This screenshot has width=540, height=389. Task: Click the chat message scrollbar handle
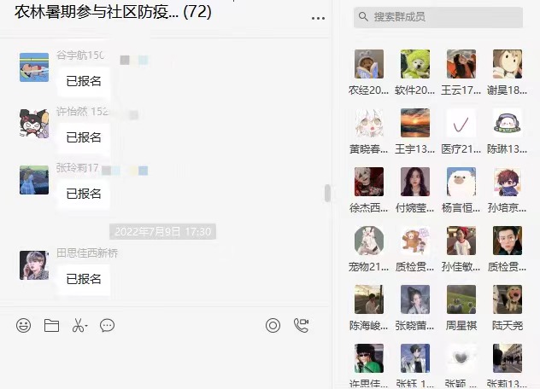(327, 193)
